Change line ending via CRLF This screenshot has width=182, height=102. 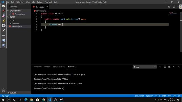(x=164, y=96)
